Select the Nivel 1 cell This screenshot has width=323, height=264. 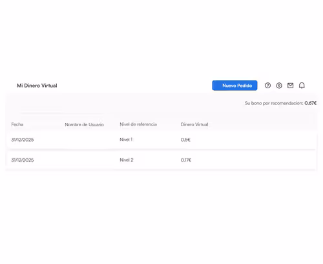click(x=126, y=140)
